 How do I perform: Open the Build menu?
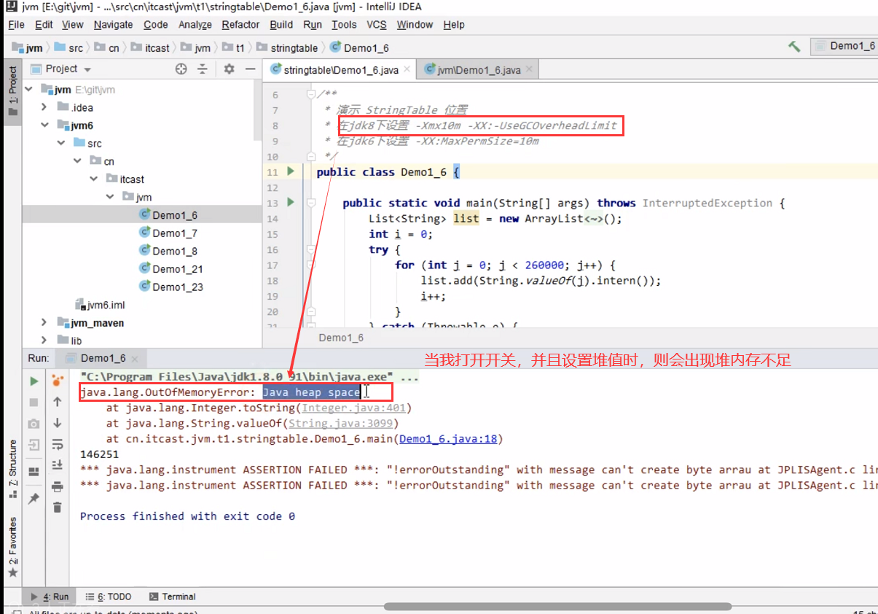click(x=281, y=24)
